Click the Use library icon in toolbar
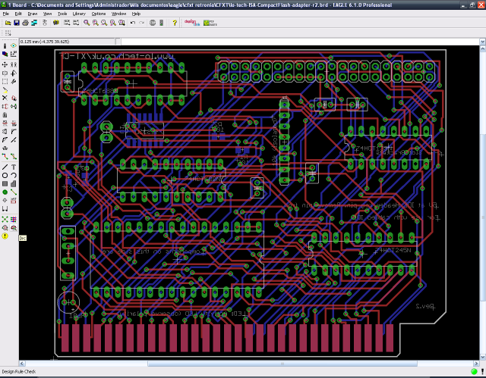 [55, 23]
